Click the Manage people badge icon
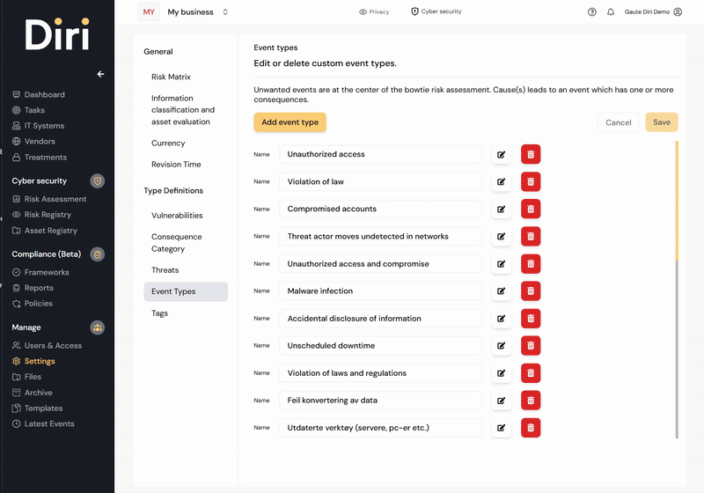The image size is (704, 493). [98, 327]
